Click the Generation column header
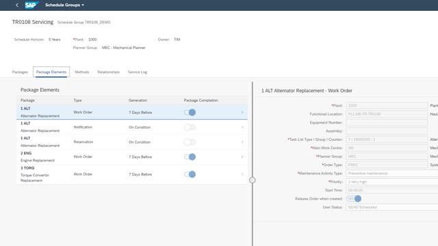 tap(138, 100)
